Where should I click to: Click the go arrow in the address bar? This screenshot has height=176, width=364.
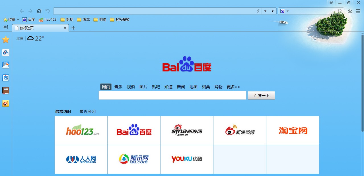coord(273,11)
